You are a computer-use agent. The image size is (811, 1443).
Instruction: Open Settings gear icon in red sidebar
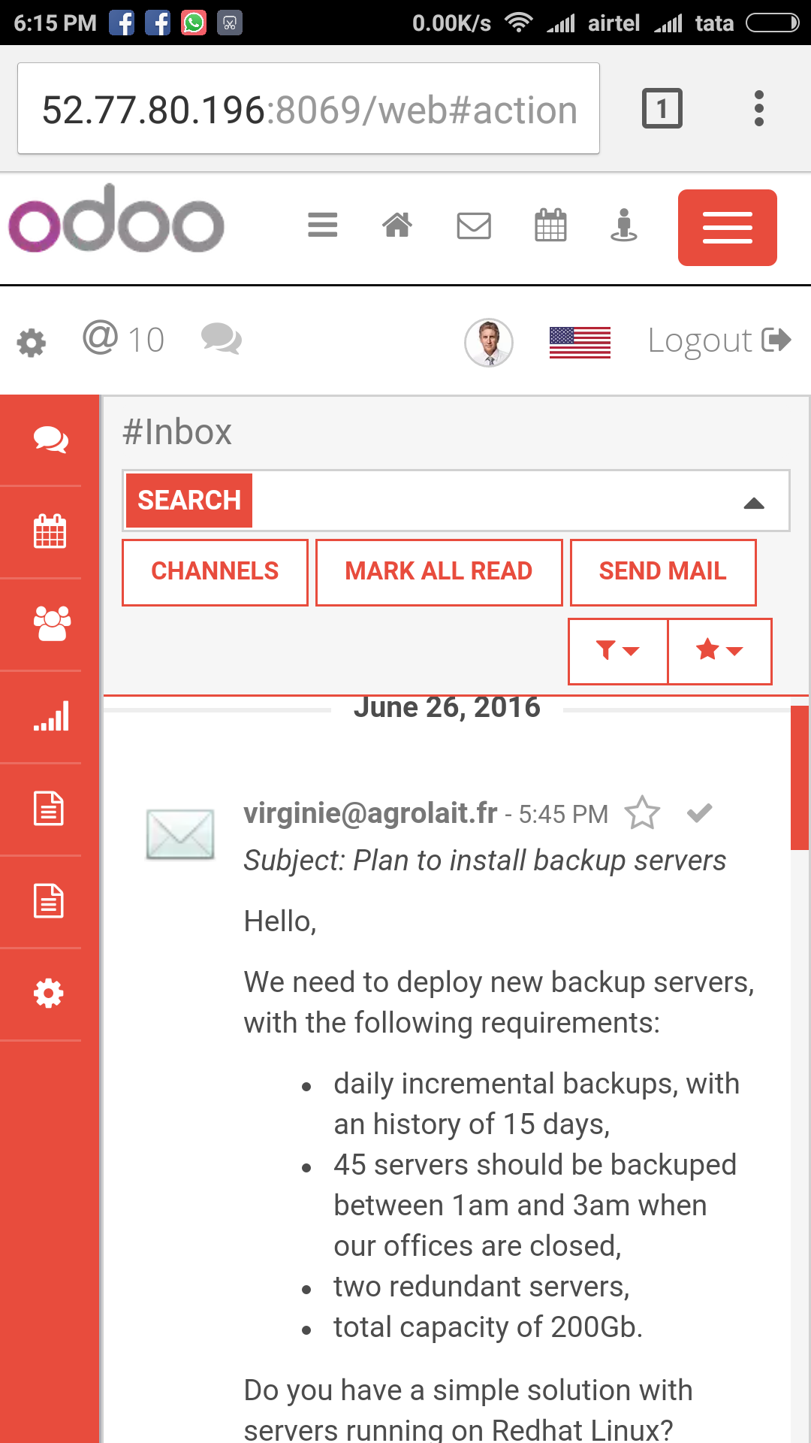[49, 994]
